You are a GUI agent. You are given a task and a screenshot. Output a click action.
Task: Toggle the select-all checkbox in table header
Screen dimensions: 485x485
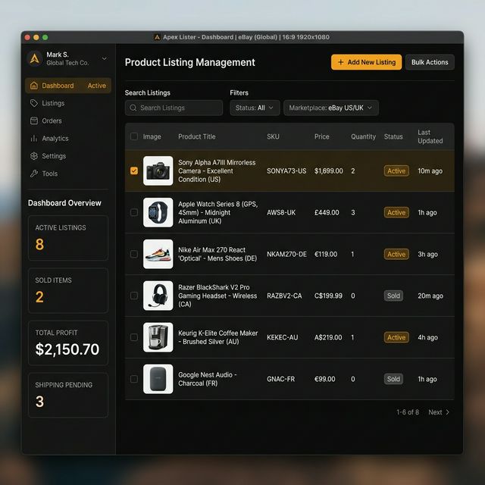click(x=134, y=136)
